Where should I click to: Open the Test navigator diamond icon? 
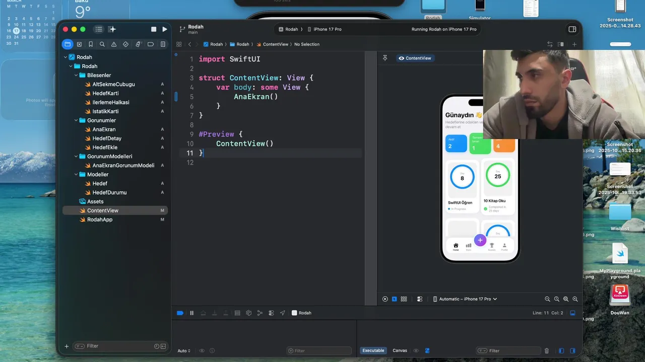coord(125,44)
